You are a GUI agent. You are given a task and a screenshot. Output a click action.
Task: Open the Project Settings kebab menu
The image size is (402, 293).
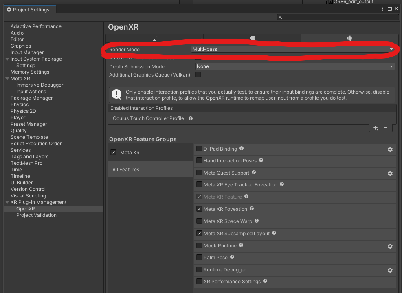tap(382, 9)
